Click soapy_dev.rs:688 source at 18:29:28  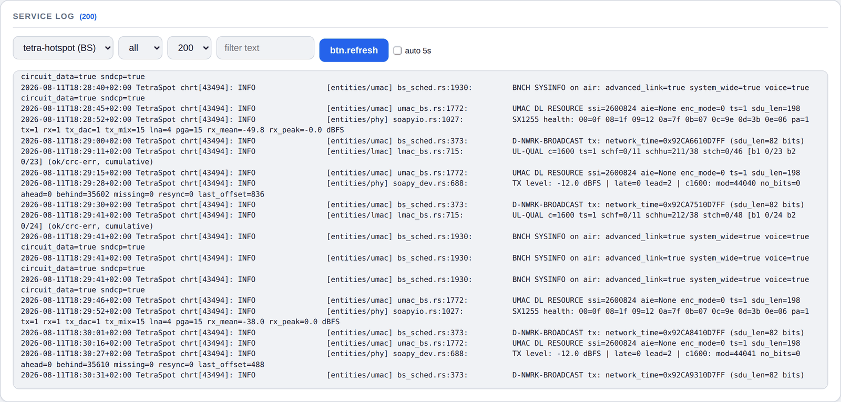(430, 183)
